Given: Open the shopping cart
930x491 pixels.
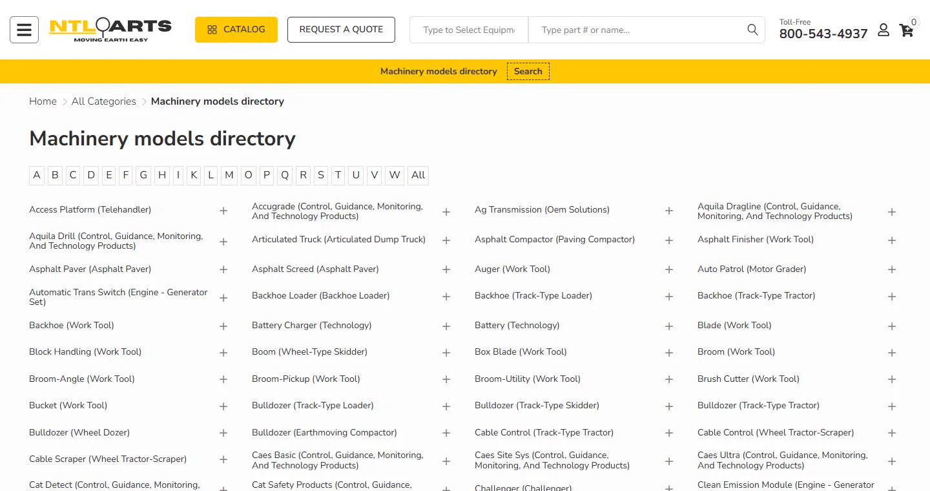Looking at the screenshot, I should tap(907, 30).
